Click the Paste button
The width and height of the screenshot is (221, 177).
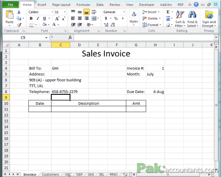[10, 18]
